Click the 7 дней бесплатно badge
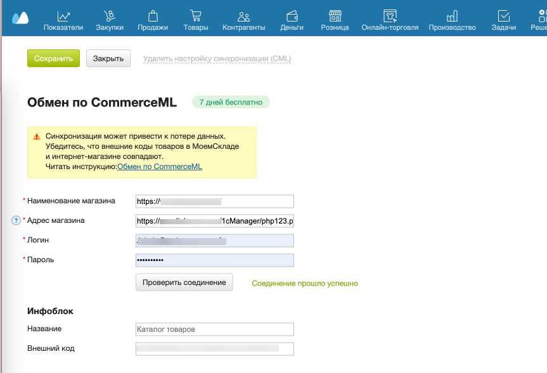Image resolution: width=547 pixels, height=373 pixels. (231, 102)
